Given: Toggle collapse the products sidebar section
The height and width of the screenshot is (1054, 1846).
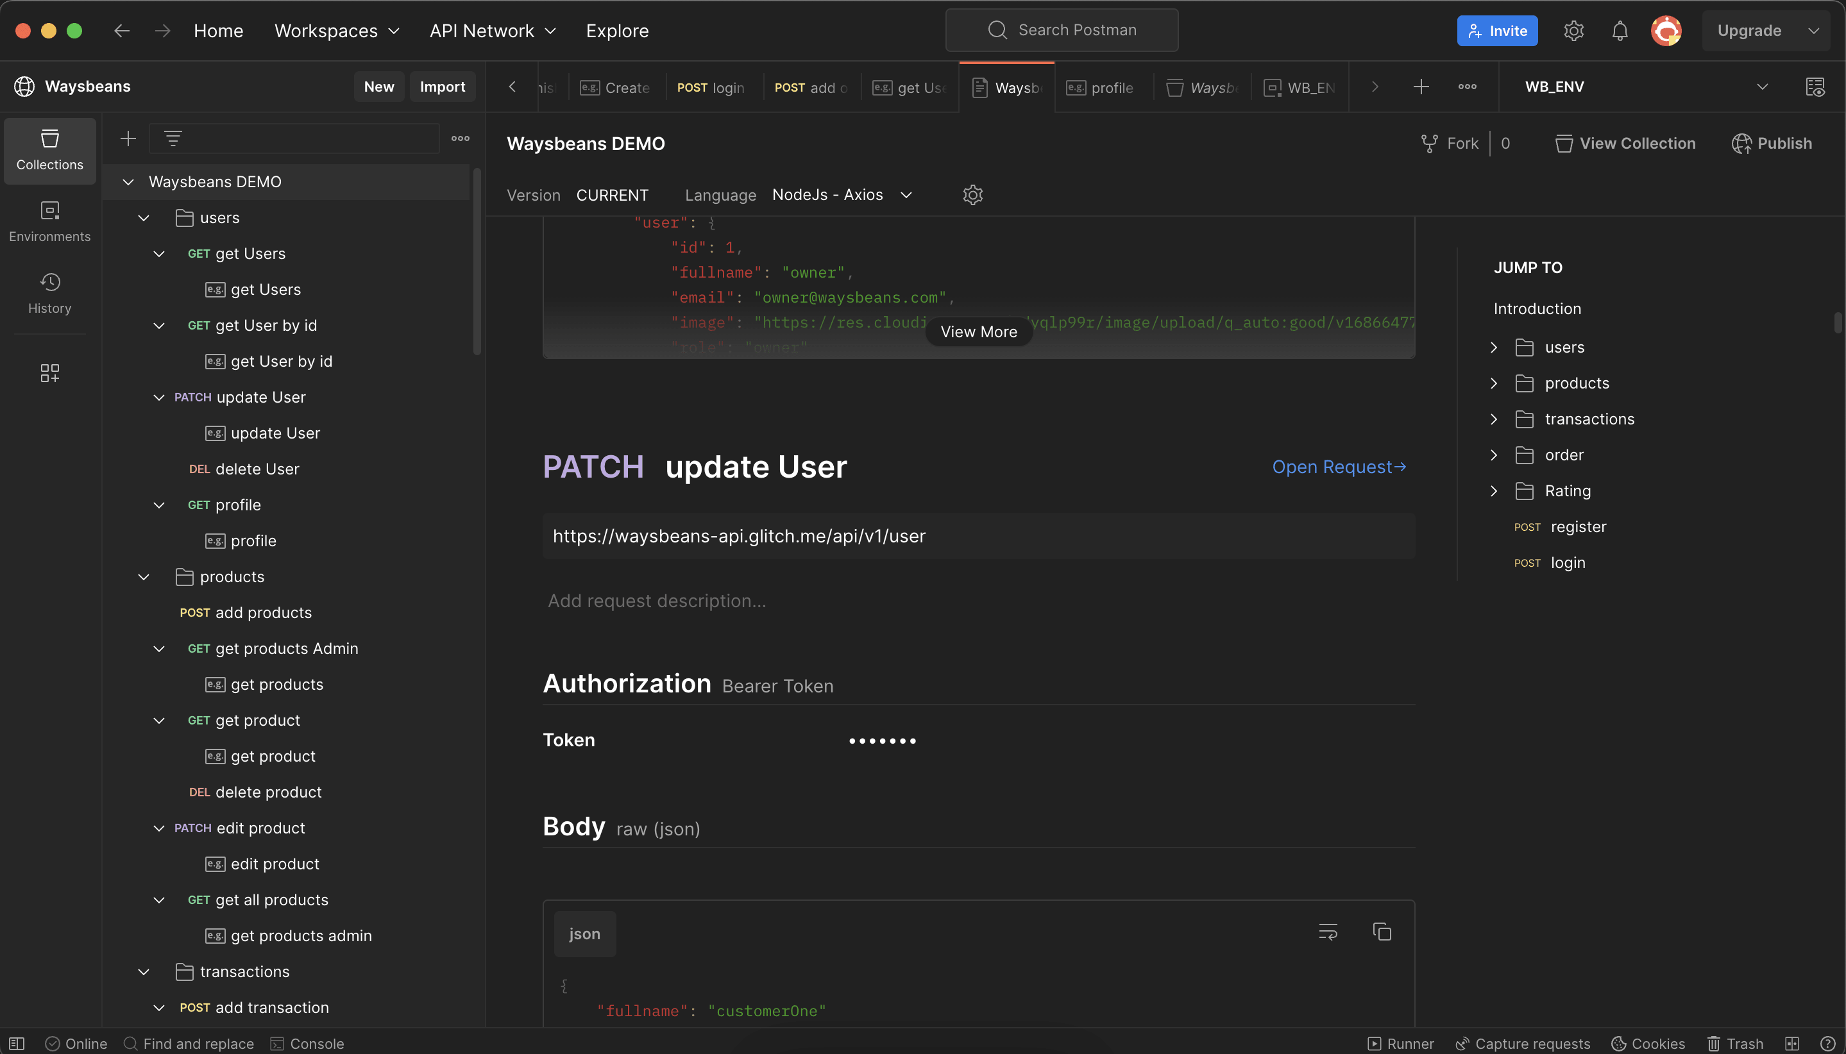Looking at the screenshot, I should (143, 578).
